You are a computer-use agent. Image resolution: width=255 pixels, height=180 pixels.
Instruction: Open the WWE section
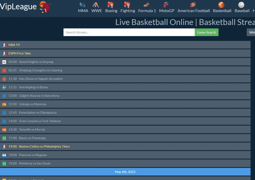96,11
